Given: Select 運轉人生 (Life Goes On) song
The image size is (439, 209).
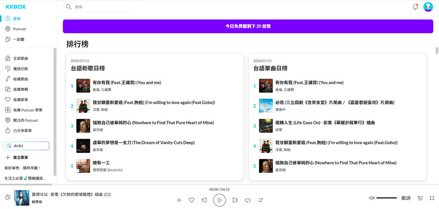Looking at the screenshot, I should [x=325, y=123].
